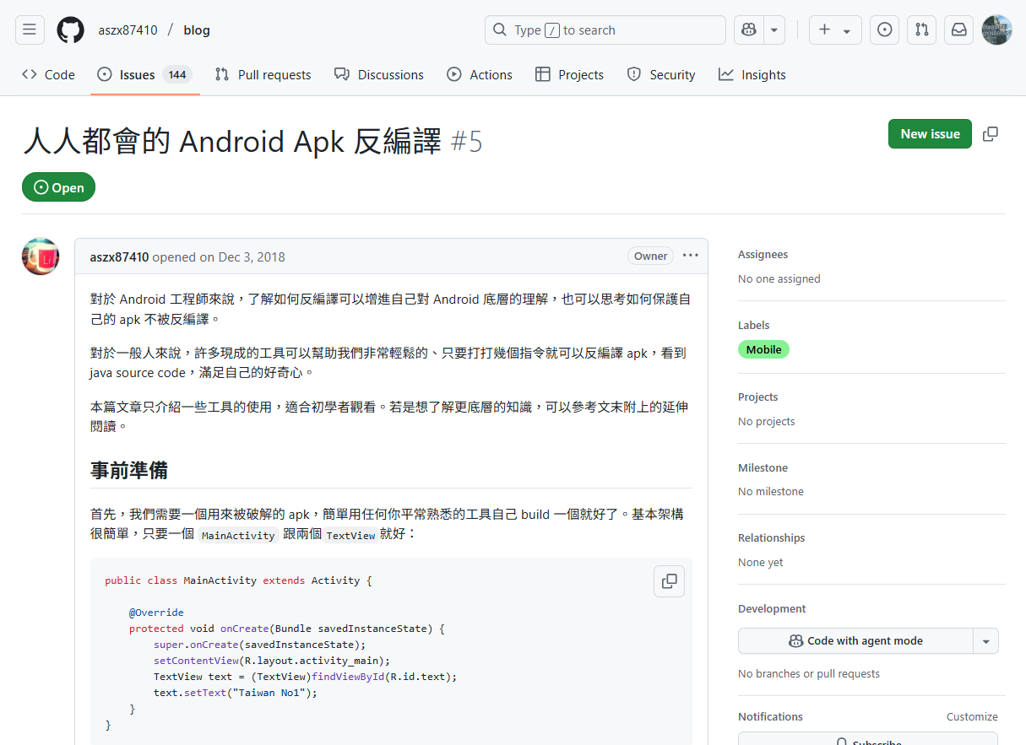Switch to the Issues tab
The height and width of the screenshot is (745, 1026).
coord(144,74)
